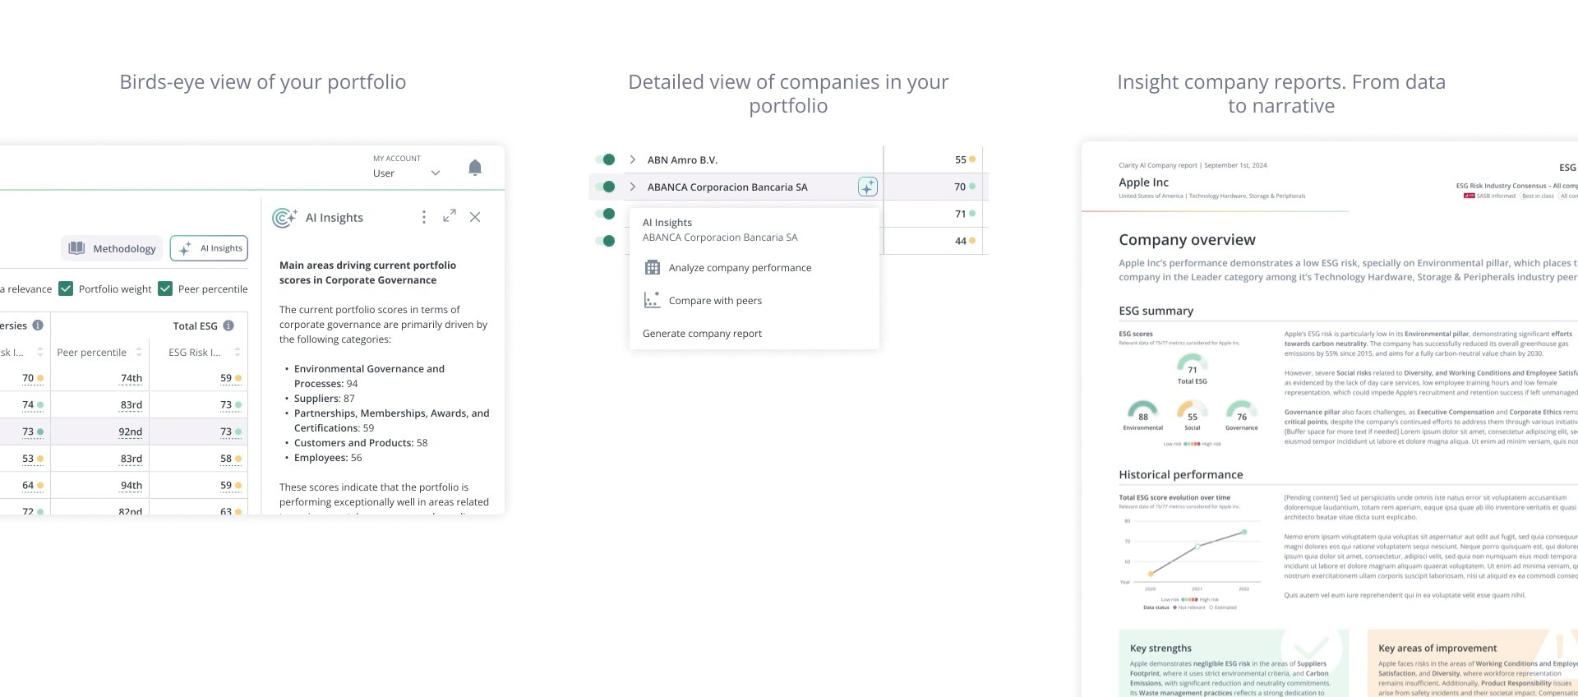
Task: Expand the ABN Amro B.V. row
Action: click(632, 159)
